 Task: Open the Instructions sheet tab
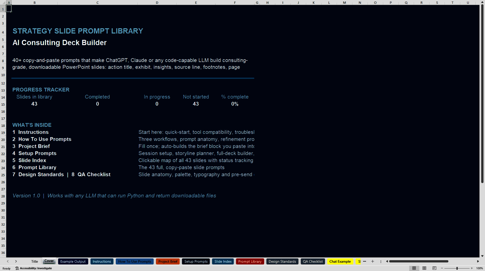coord(102,261)
